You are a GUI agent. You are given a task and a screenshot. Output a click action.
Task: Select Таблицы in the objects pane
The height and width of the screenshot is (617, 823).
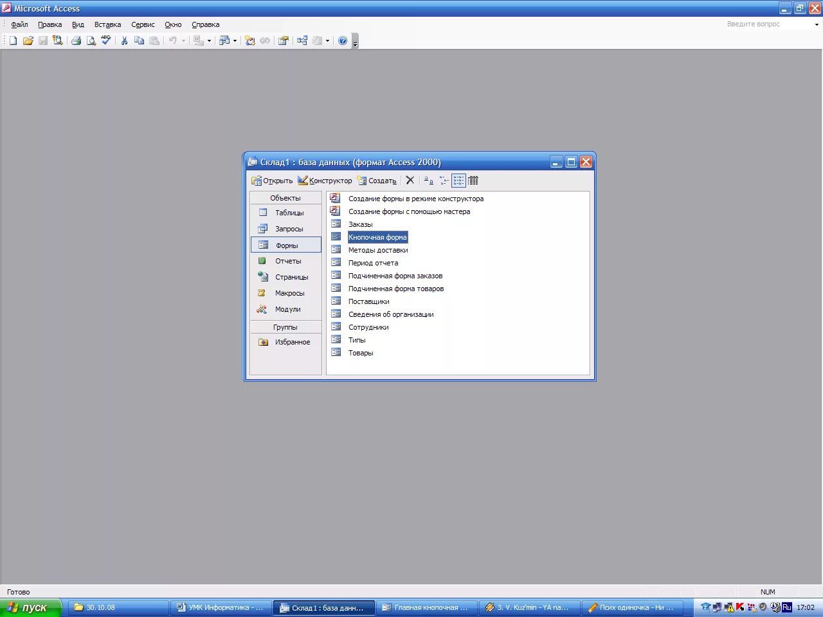(x=285, y=213)
